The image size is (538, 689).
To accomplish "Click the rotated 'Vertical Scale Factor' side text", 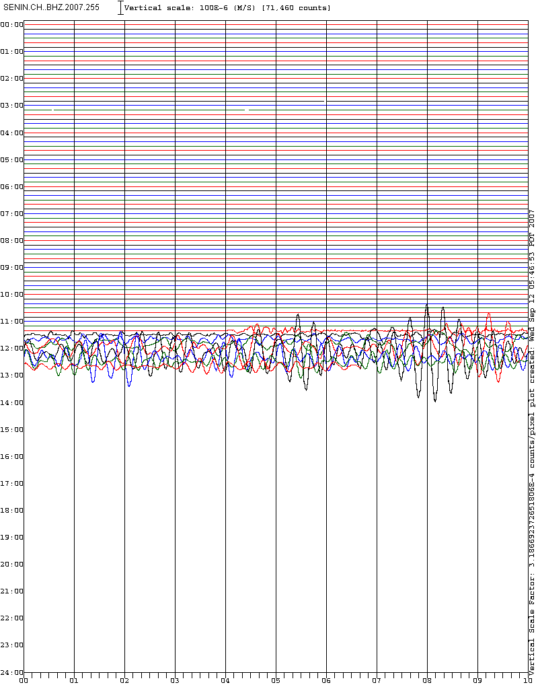I will [532, 626].
